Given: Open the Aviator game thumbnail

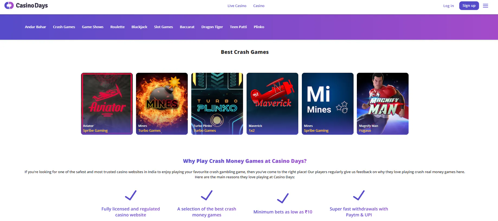Looking at the screenshot, I should coord(107,104).
